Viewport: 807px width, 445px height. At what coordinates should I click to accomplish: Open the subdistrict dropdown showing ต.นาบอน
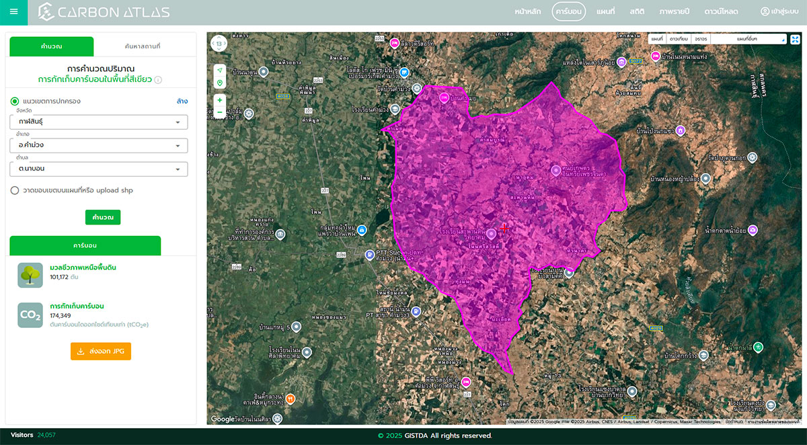click(99, 169)
